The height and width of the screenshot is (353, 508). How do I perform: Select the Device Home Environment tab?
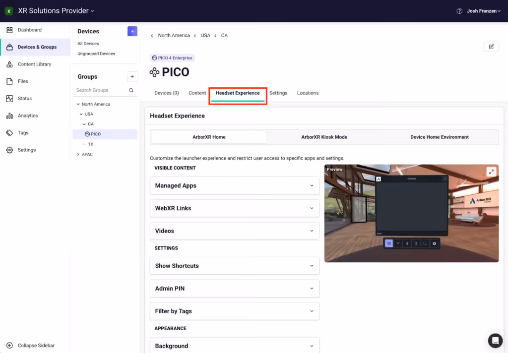point(440,137)
